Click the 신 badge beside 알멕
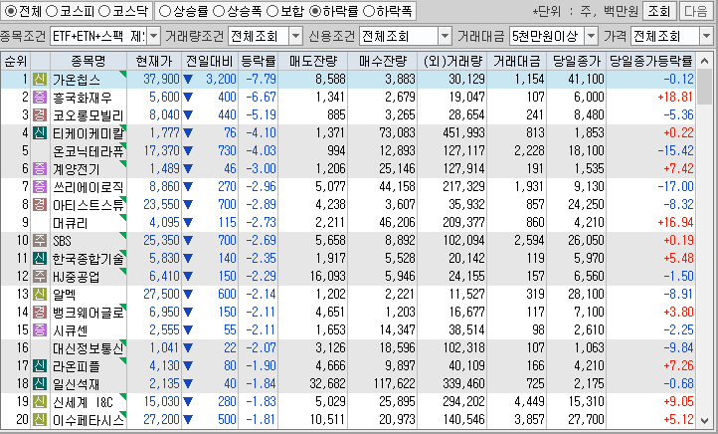Viewport: 718px width, 434px height. click(x=40, y=294)
